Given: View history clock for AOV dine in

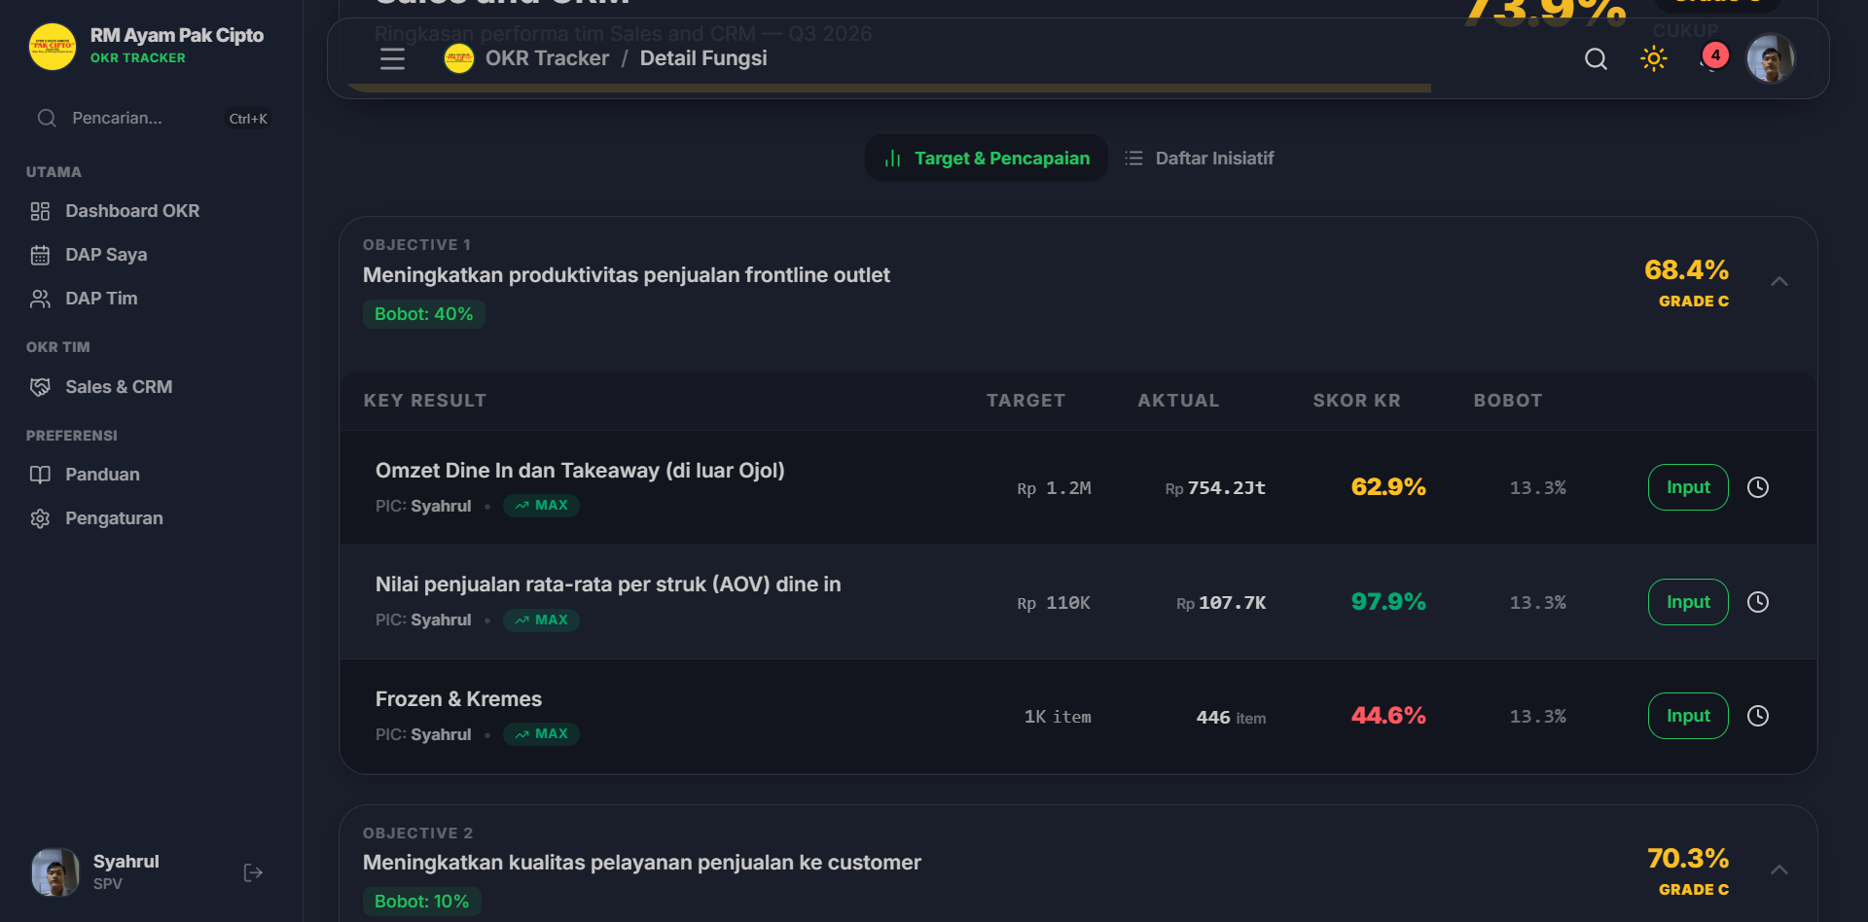Looking at the screenshot, I should coord(1758,602).
